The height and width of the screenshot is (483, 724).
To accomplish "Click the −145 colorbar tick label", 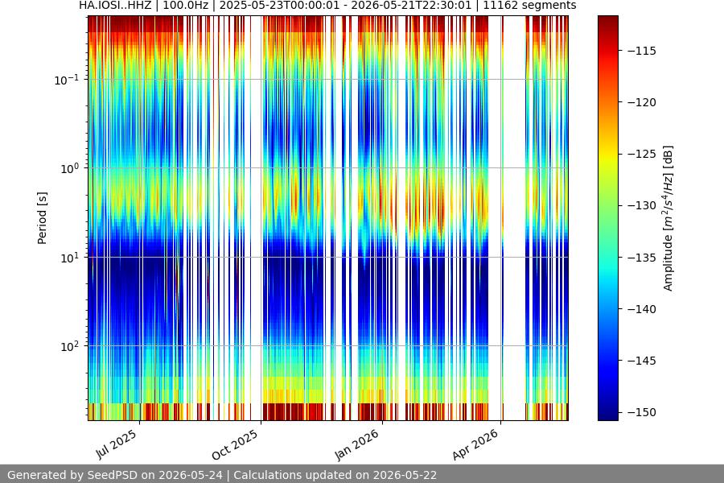I will [x=642, y=361].
